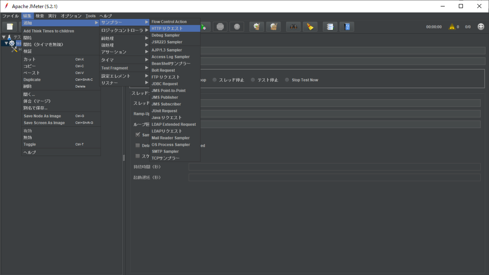Click the JMeter feather icon in title bar

pyautogui.click(x=7, y=7)
